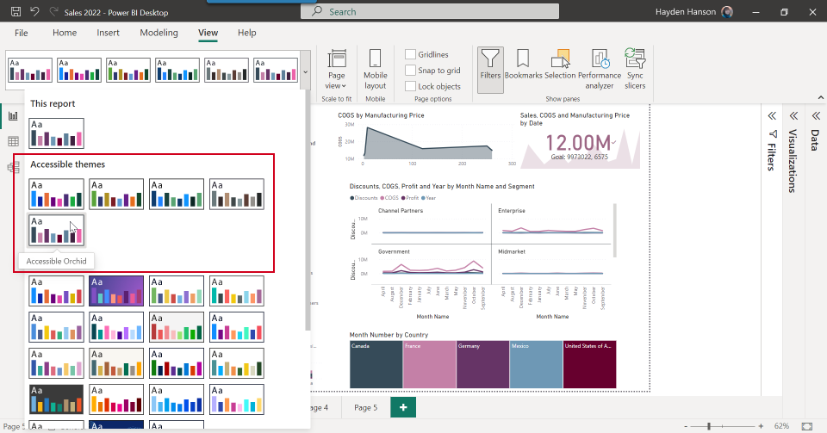This screenshot has width=827, height=433.
Task: Click the Save icon in title bar
Action: pyautogui.click(x=16, y=11)
